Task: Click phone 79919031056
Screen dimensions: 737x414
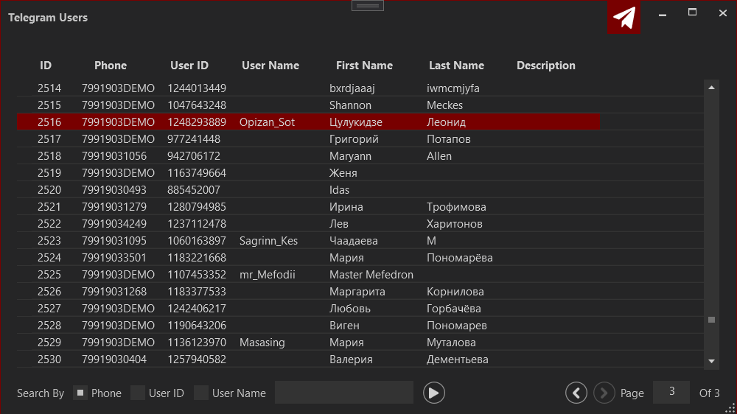Action: (113, 156)
